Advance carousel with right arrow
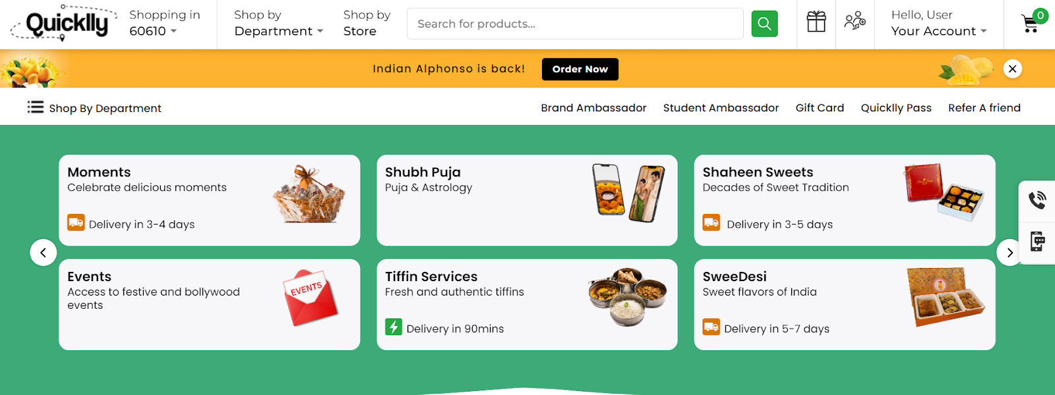The image size is (1055, 395). click(x=1008, y=253)
